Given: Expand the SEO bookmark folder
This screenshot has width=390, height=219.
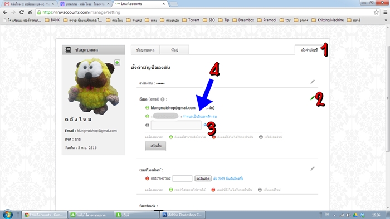Looking at the screenshot, I should (209, 20).
